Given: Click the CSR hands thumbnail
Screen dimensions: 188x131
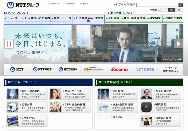Looking at the screenshot, I should click(56, 107).
